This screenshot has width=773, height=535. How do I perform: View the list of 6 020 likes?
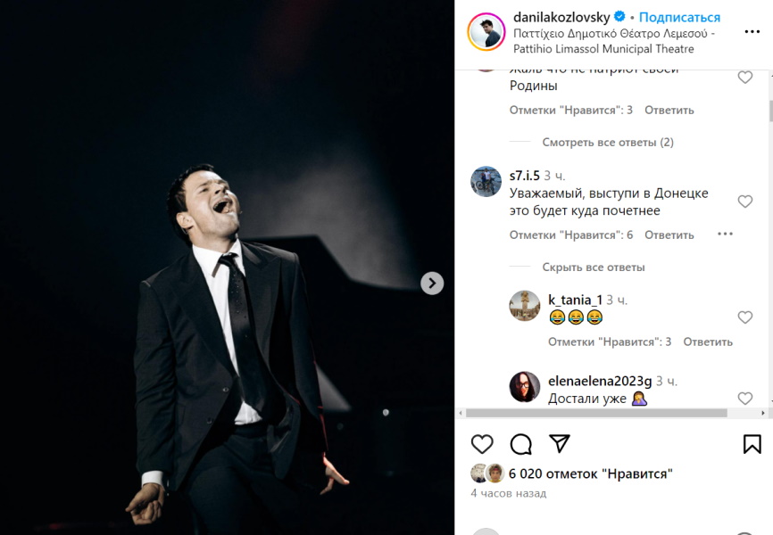pyautogui.click(x=589, y=473)
